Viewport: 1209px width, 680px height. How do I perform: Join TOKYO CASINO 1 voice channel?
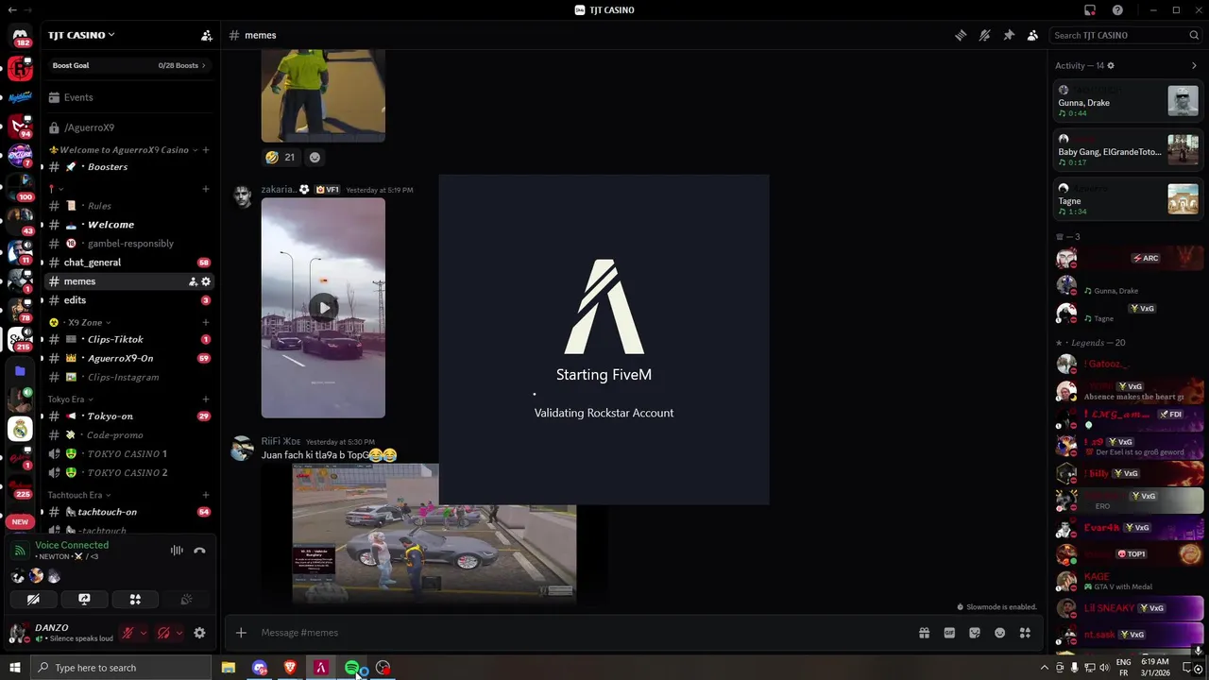(128, 453)
